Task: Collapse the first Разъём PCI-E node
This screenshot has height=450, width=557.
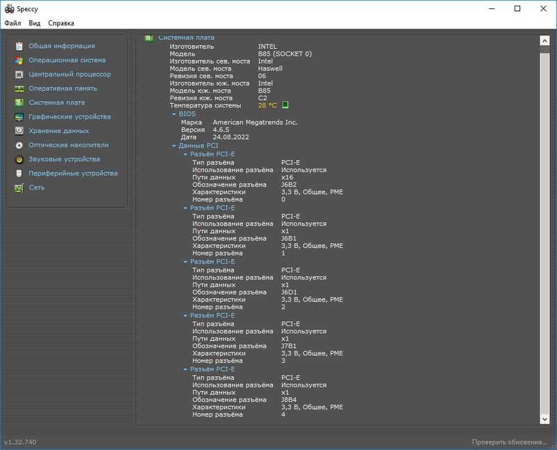Action: [x=185, y=154]
